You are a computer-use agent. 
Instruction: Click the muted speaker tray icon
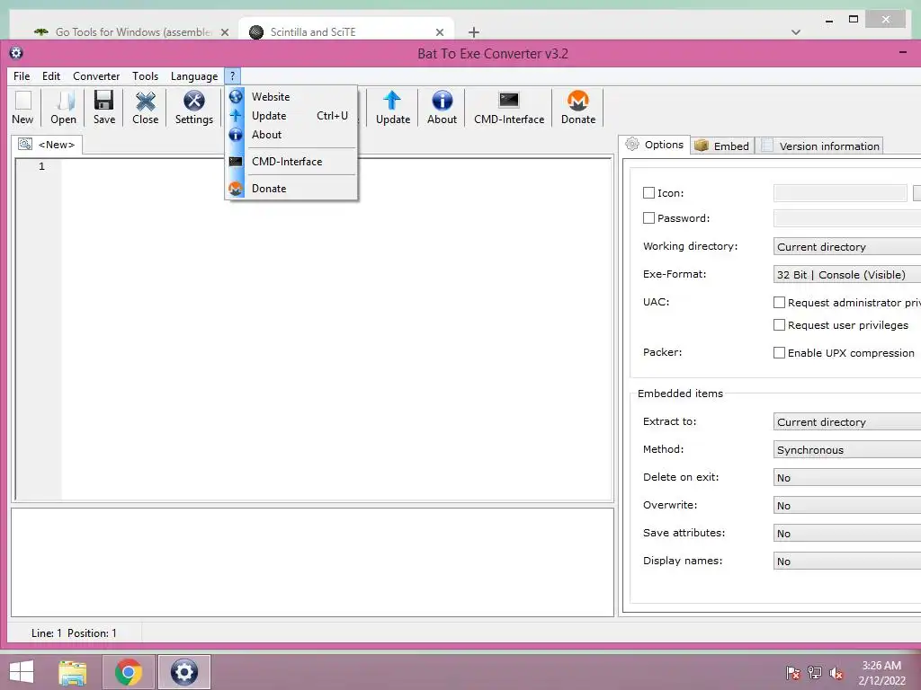click(836, 673)
